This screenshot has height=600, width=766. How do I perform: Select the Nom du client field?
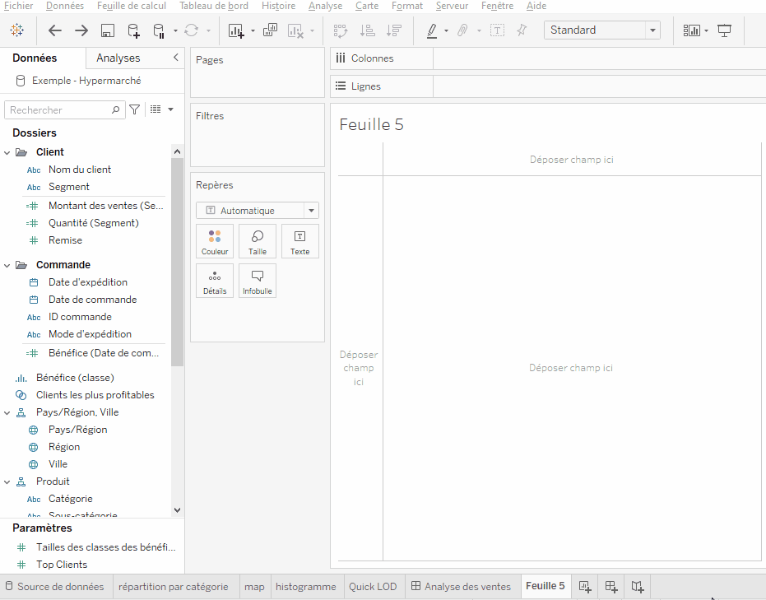click(x=80, y=170)
